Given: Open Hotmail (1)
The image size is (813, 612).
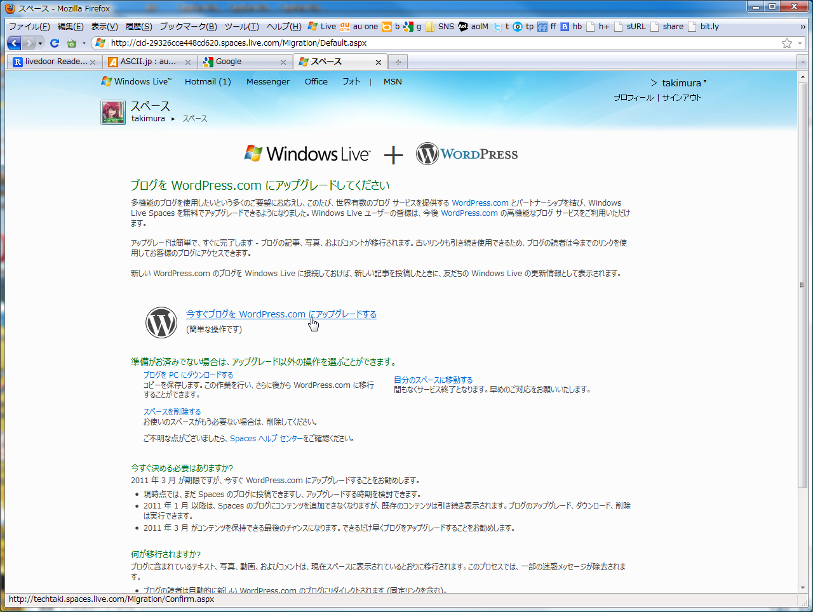Looking at the screenshot, I should point(208,81).
